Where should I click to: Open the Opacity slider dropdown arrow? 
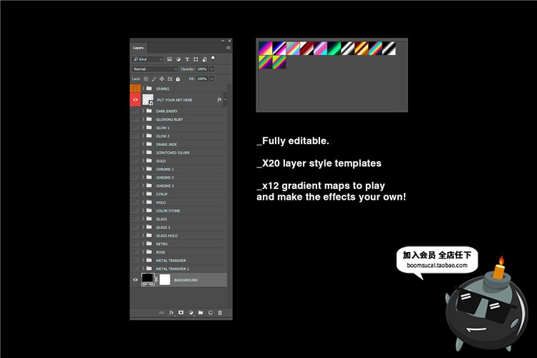pos(211,69)
